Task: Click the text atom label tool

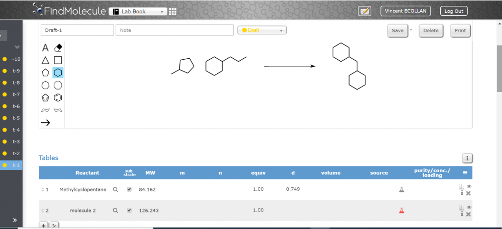Action: pos(45,47)
